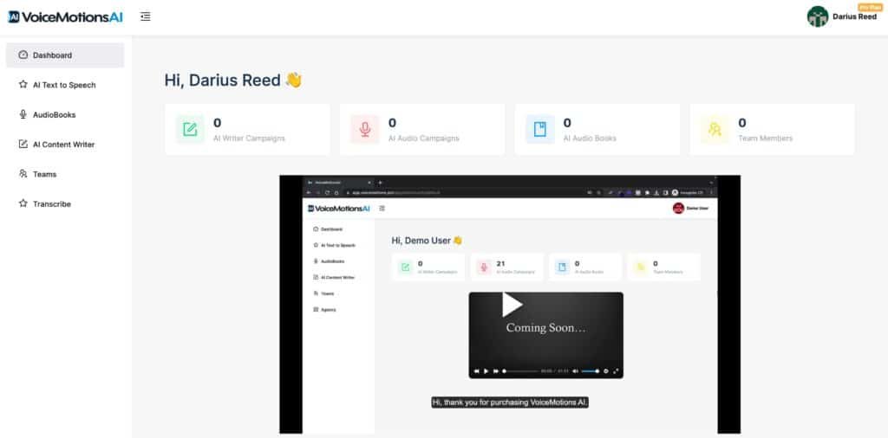This screenshot has width=888, height=438.
Task: Click the star icon beside Transcribe
Action: tap(23, 203)
